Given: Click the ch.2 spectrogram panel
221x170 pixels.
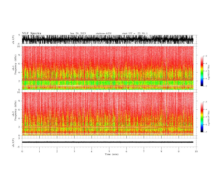Looking at the screenshot, I should tap(107, 114).
